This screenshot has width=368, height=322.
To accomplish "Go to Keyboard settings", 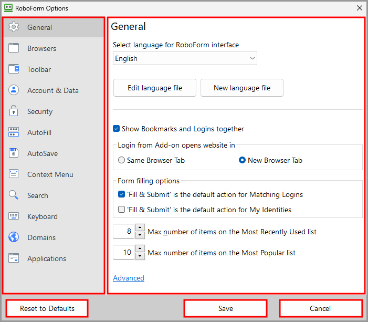I will click(x=54, y=216).
